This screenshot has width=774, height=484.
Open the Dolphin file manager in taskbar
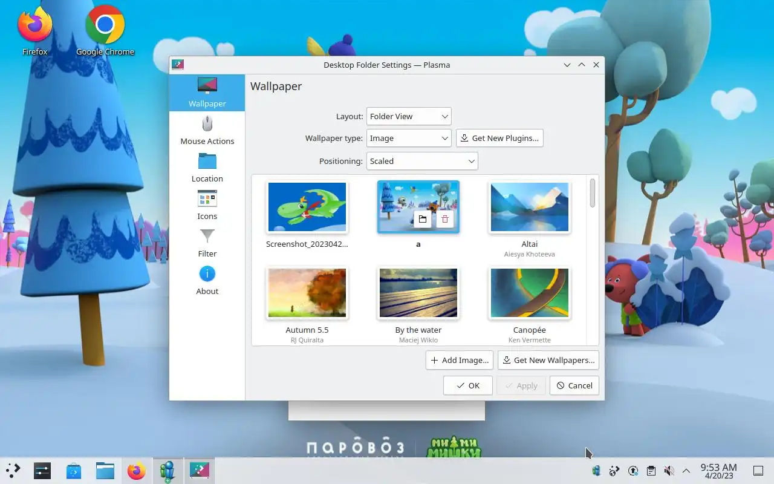[x=105, y=470]
